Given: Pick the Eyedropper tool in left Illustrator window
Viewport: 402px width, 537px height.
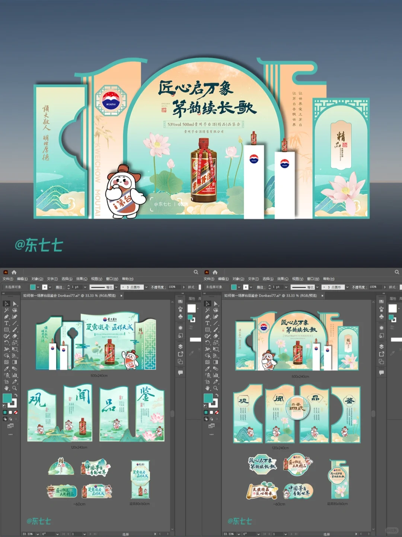Looking at the screenshot, I should [x=6, y=368].
